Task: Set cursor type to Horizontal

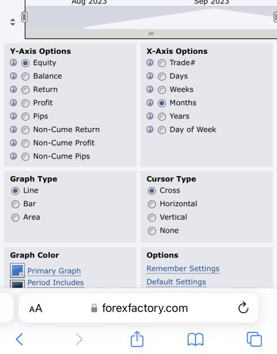Action: (152, 204)
